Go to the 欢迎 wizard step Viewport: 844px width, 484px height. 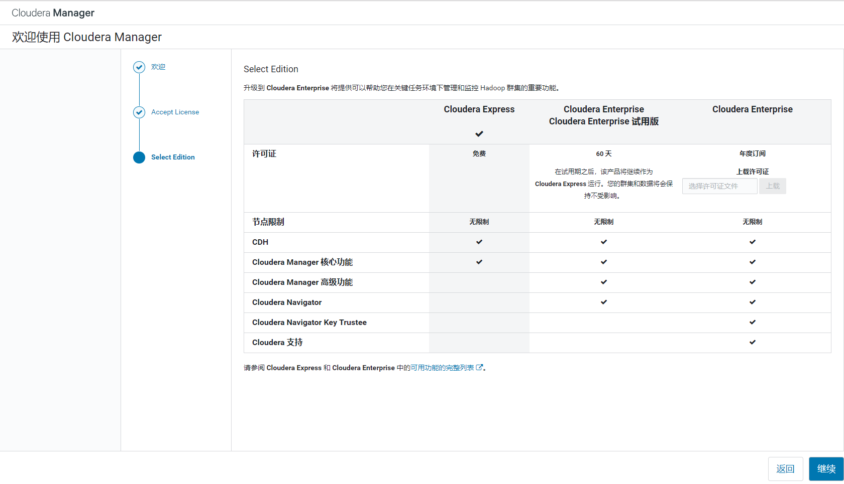(x=158, y=67)
